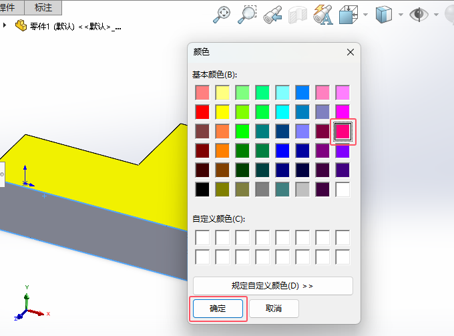The width and height of the screenshot is (454, 336).
Task: Pick the light salmon pink swatch
Action: (x=202, y=92)
